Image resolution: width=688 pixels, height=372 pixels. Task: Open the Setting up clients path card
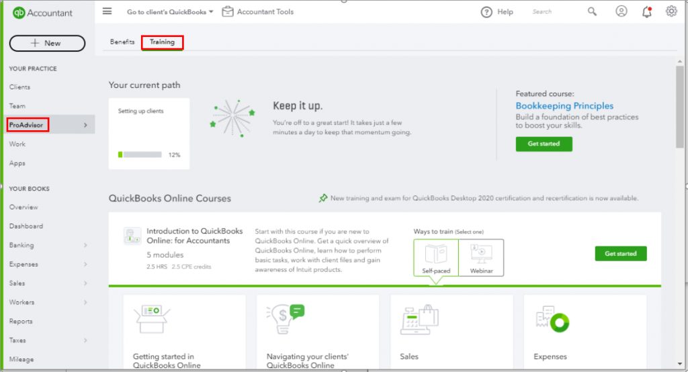(149, 134)
